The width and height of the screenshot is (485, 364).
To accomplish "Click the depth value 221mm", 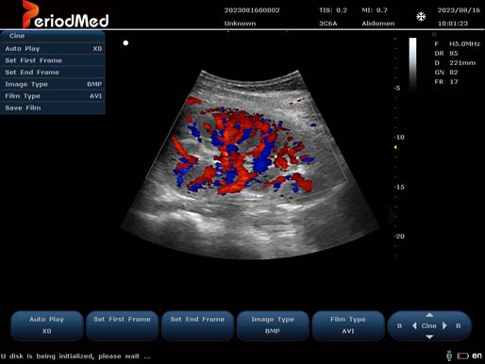I will point(462,63).
